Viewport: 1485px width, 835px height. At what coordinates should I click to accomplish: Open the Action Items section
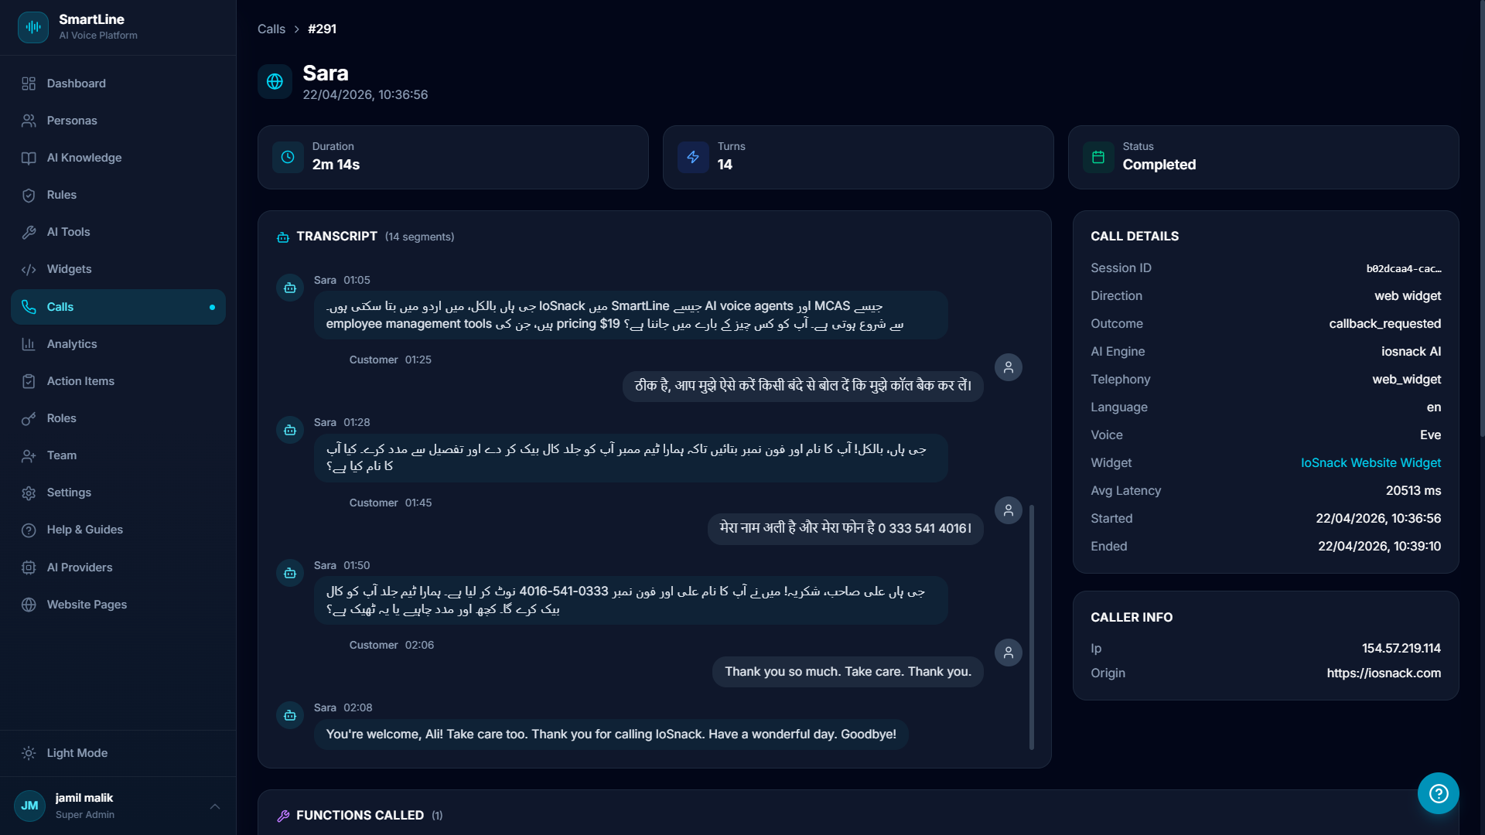pyautogui.click(x=80, y=381)
